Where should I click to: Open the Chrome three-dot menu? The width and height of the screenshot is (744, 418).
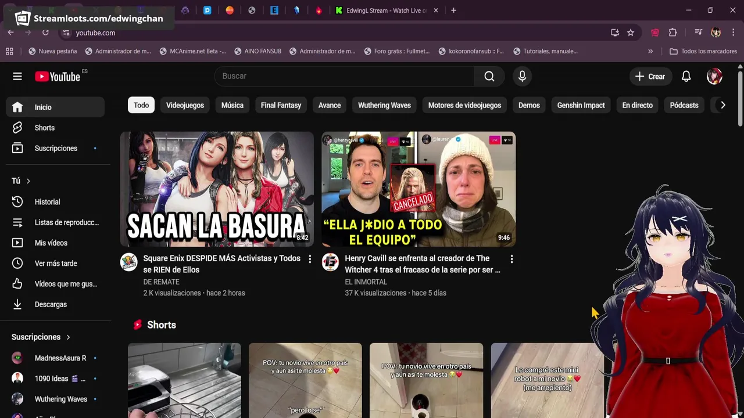734,33
